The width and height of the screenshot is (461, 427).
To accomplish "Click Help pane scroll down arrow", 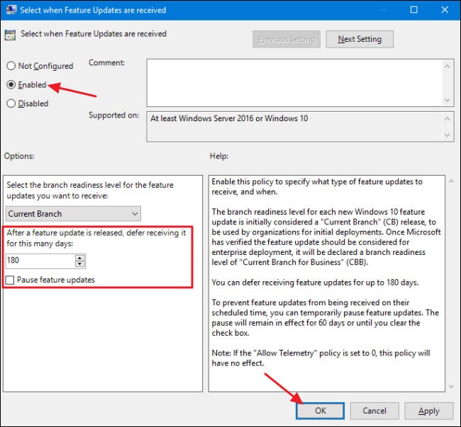I will click(451, 386).
